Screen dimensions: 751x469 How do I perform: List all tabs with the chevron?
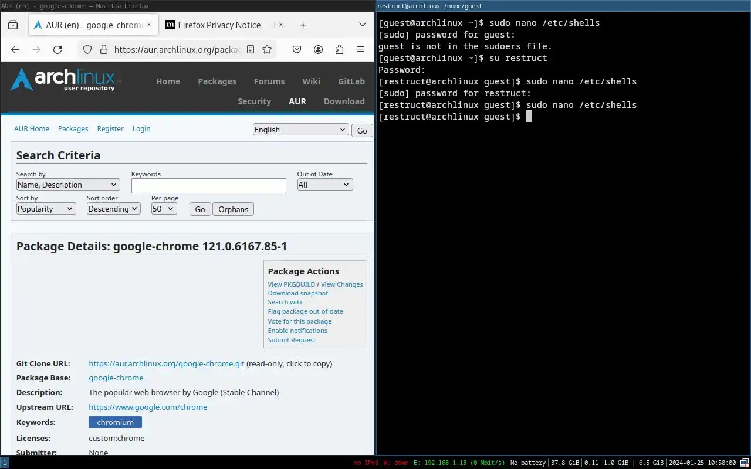[x=363, y=25]
